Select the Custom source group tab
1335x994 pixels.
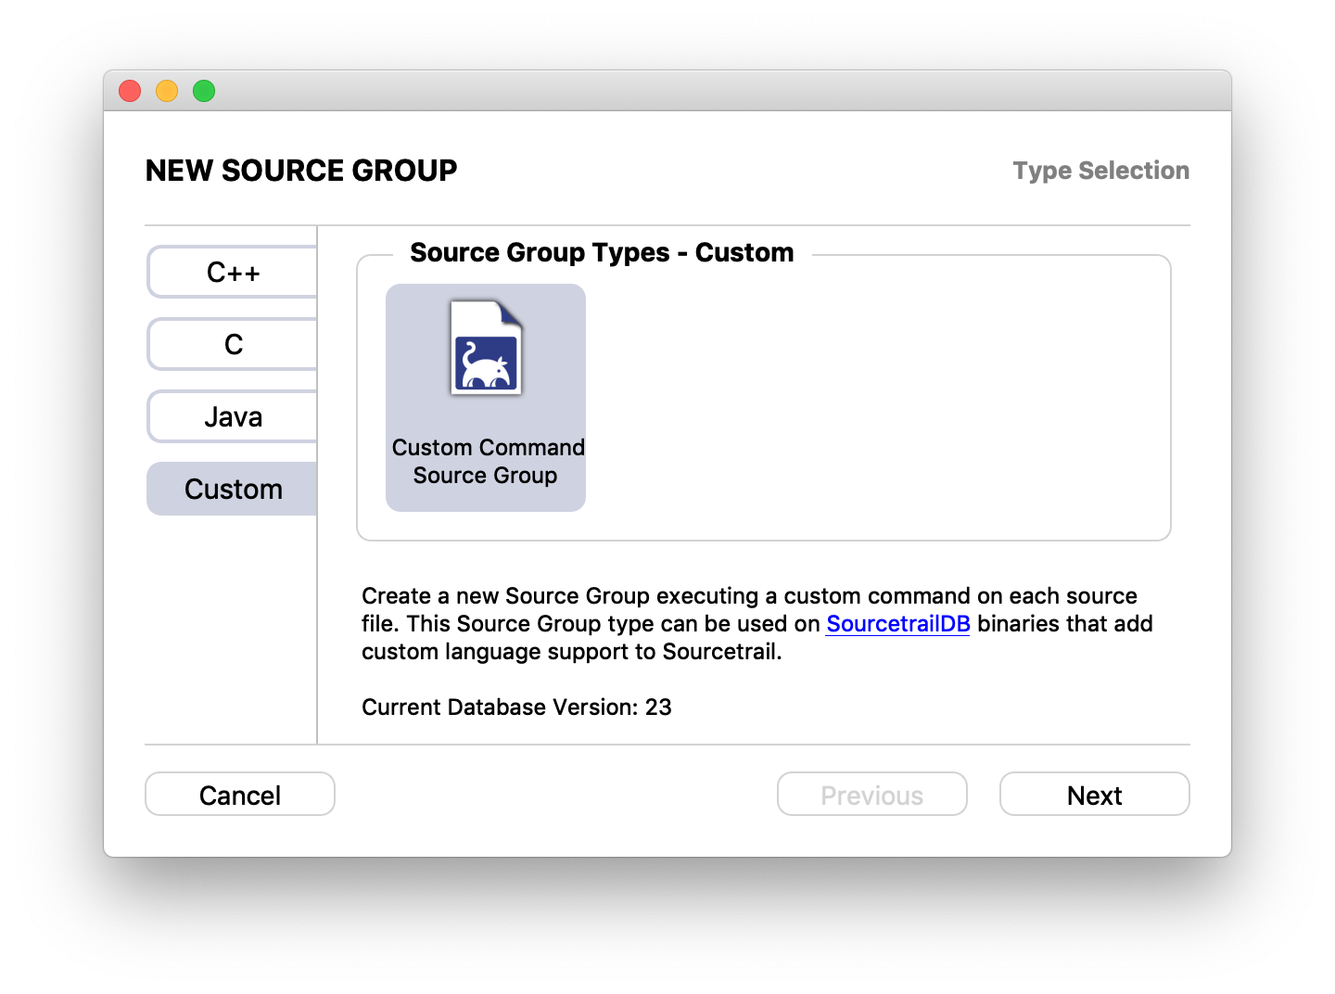click(232, 489)
